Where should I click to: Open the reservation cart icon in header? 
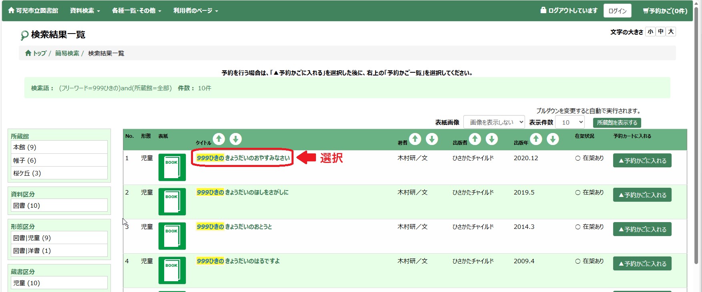[x=665, y=11]
